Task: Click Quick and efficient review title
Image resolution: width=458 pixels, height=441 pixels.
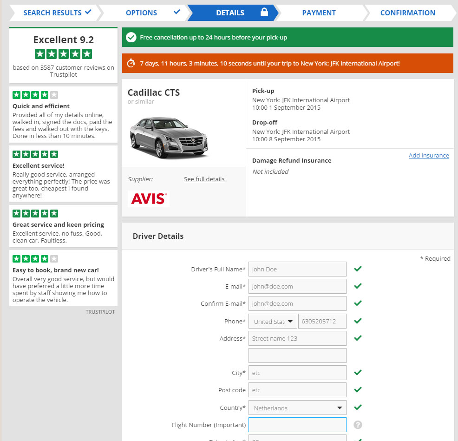Action: click(x=41, y=106)
